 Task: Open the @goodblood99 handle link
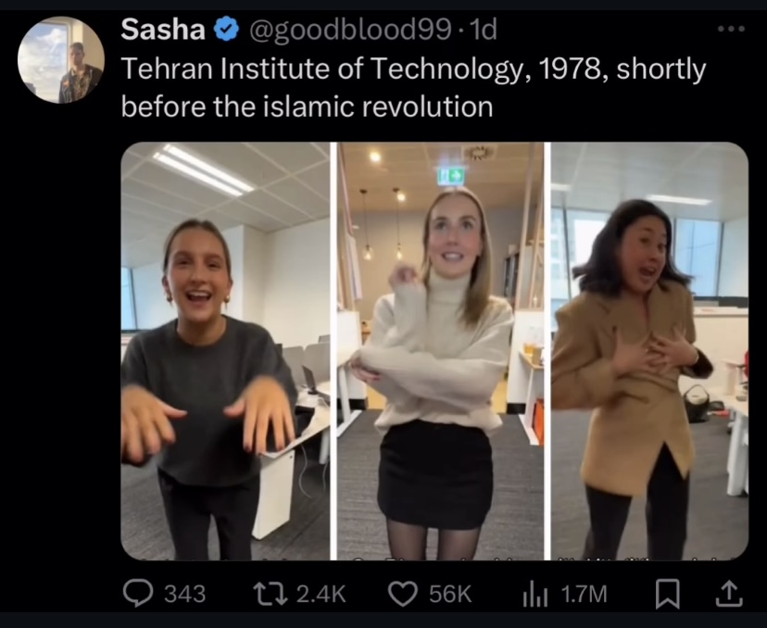coord(350,31)
